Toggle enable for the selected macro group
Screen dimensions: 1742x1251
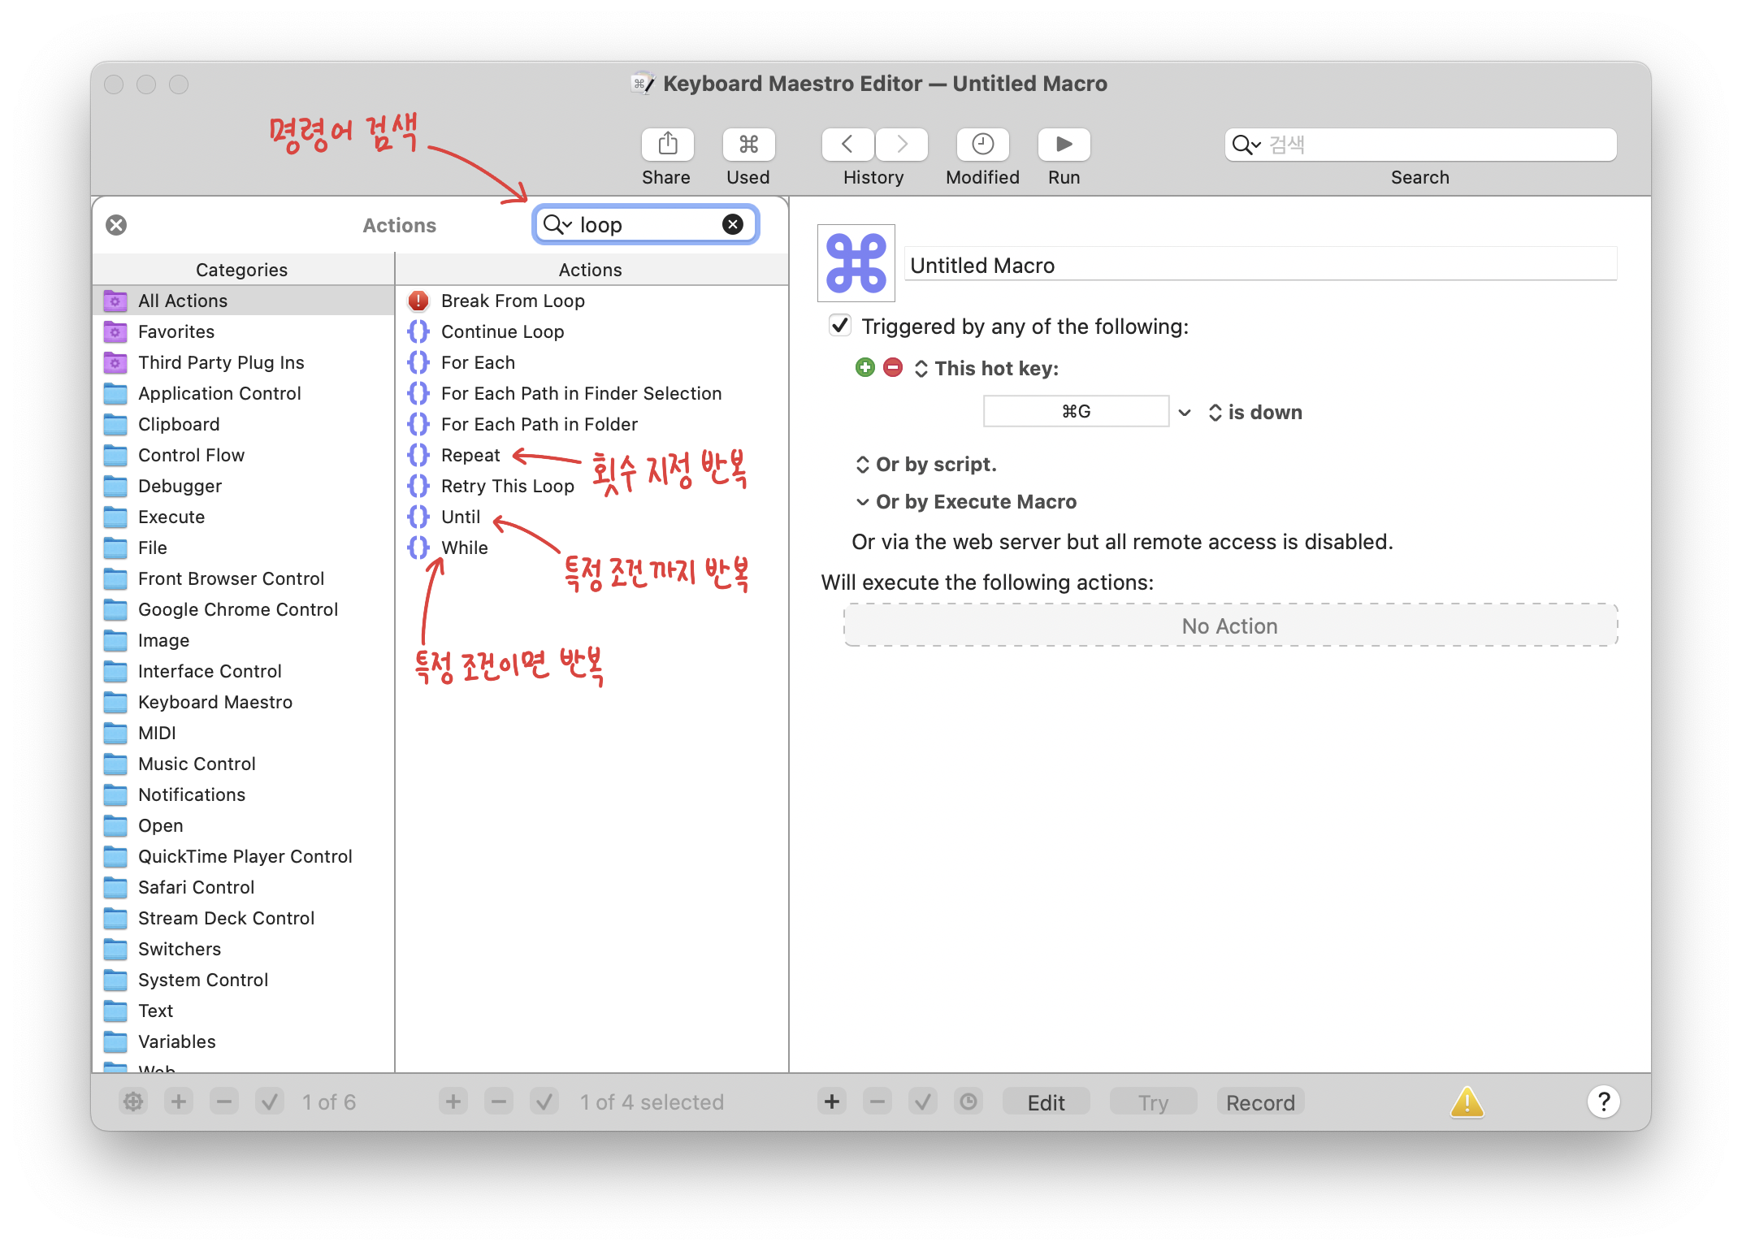tap(270, 1102)
